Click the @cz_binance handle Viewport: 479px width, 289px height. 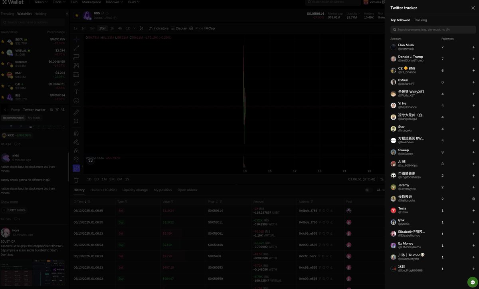407,72
